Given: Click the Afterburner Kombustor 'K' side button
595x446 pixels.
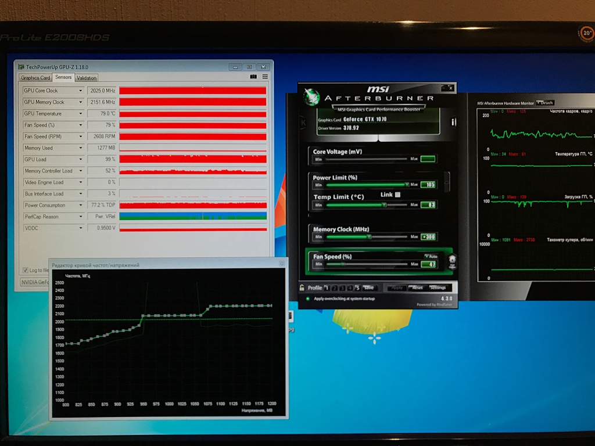Looking at the screenshot, I should (x=303, y=123).
